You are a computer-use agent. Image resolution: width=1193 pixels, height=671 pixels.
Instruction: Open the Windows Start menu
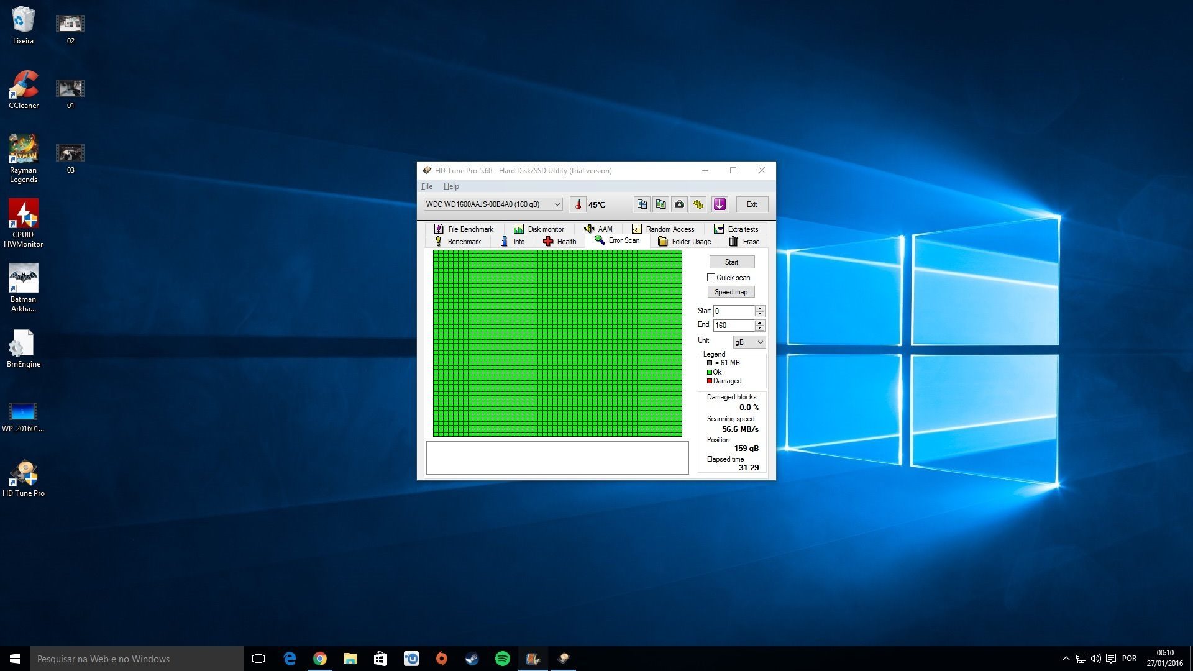(15, 659)
